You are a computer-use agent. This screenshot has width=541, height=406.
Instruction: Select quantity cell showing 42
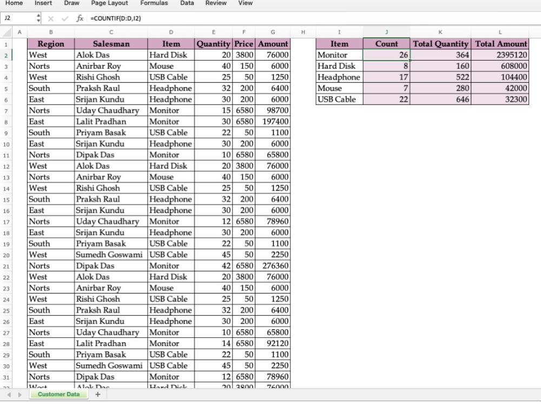click(x=213, y=266)
